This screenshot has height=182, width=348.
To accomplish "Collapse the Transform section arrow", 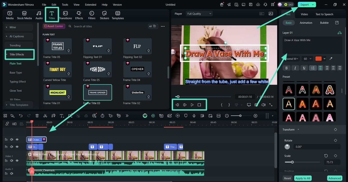I will [298, 130].
